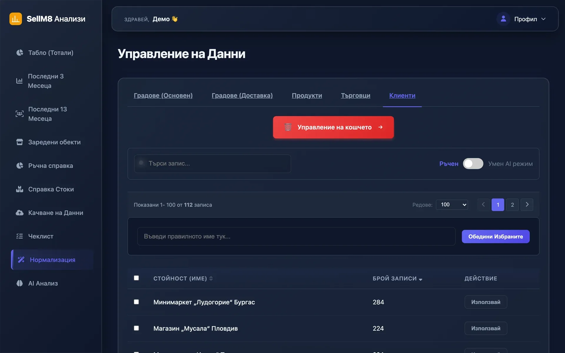The width and height of the screenshot is (565, 353).
Task: Click the 284 record count cell
Action: click(378, 302)
